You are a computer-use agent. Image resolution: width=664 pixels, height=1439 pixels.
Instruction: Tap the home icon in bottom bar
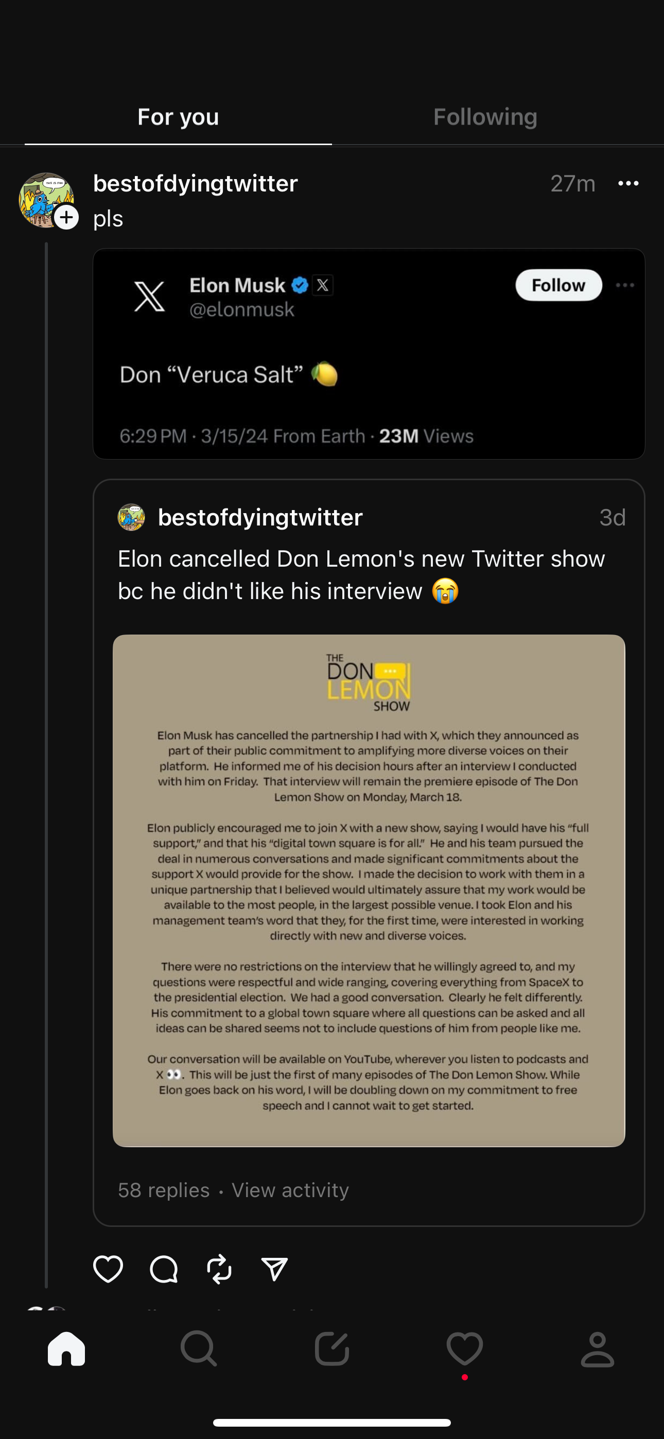pos(66,1348)
